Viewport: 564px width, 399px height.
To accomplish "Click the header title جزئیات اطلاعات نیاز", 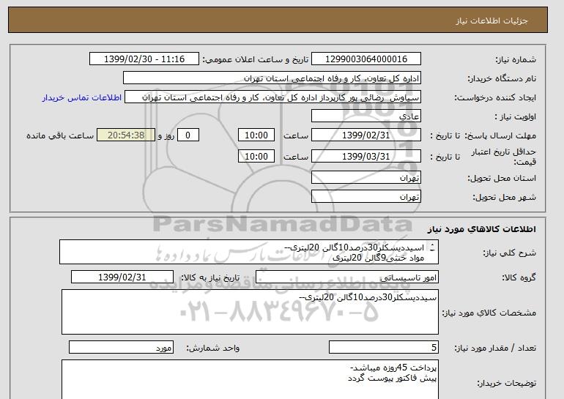I will [x=491, y=20].
